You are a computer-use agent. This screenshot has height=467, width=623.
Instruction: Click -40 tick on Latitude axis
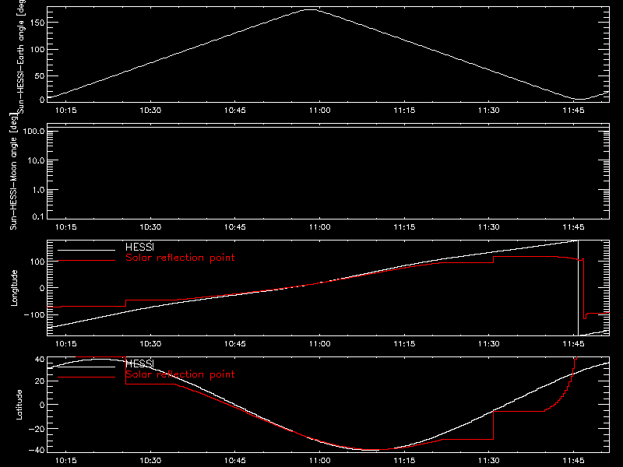[x=37, y=451]
